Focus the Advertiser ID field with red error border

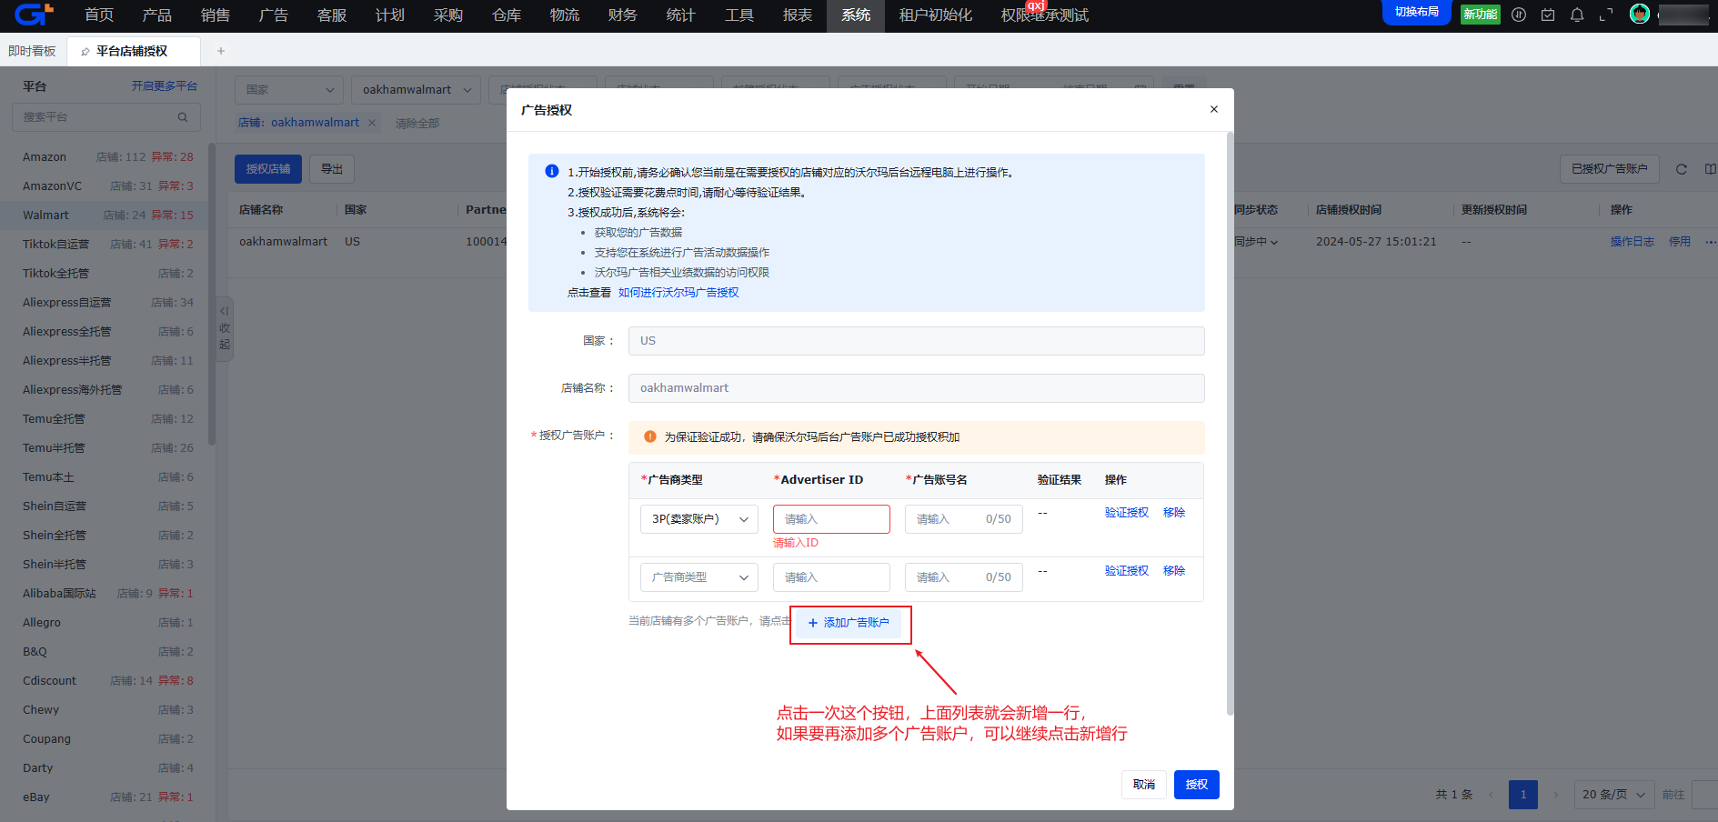831,519
